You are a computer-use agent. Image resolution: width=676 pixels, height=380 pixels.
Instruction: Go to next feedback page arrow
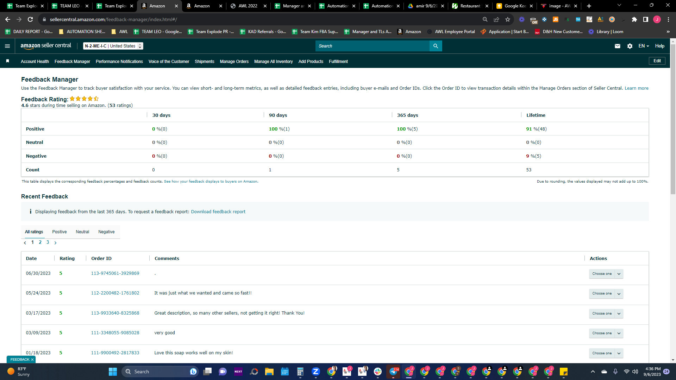point(55,243)
